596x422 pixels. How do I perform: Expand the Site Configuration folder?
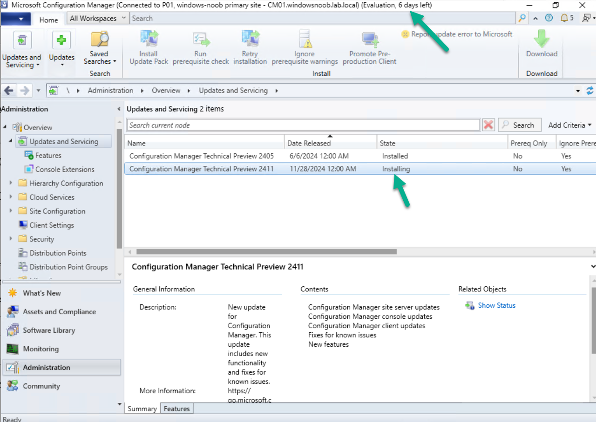11,211
